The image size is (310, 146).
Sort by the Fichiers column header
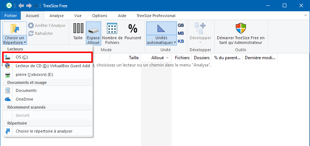pyautogui.click(x=182, y=58)
